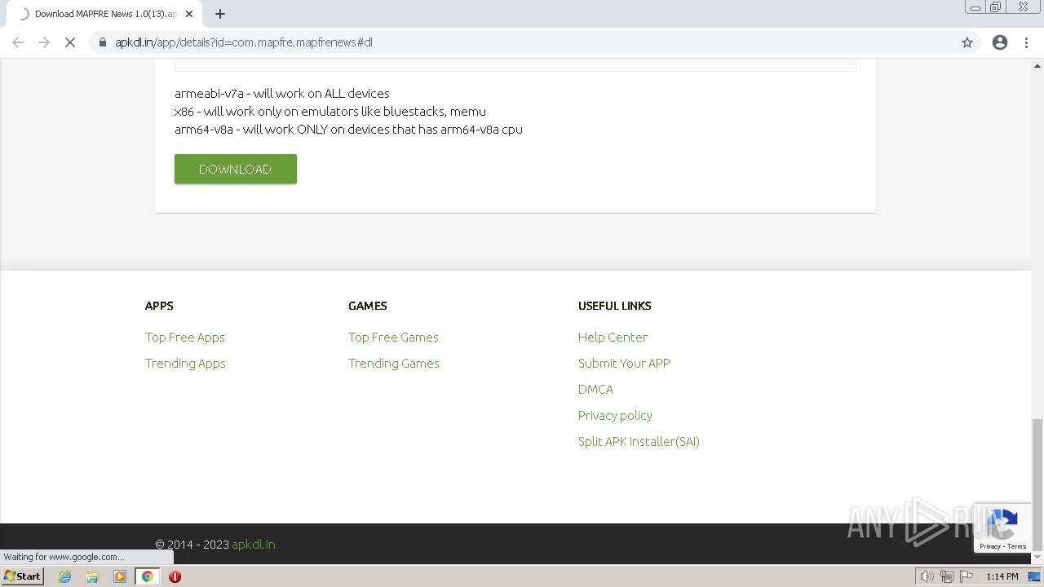Click the red Opera-style taskbar icon
The width and height of the screenshot is (1044, 587).
175,576
